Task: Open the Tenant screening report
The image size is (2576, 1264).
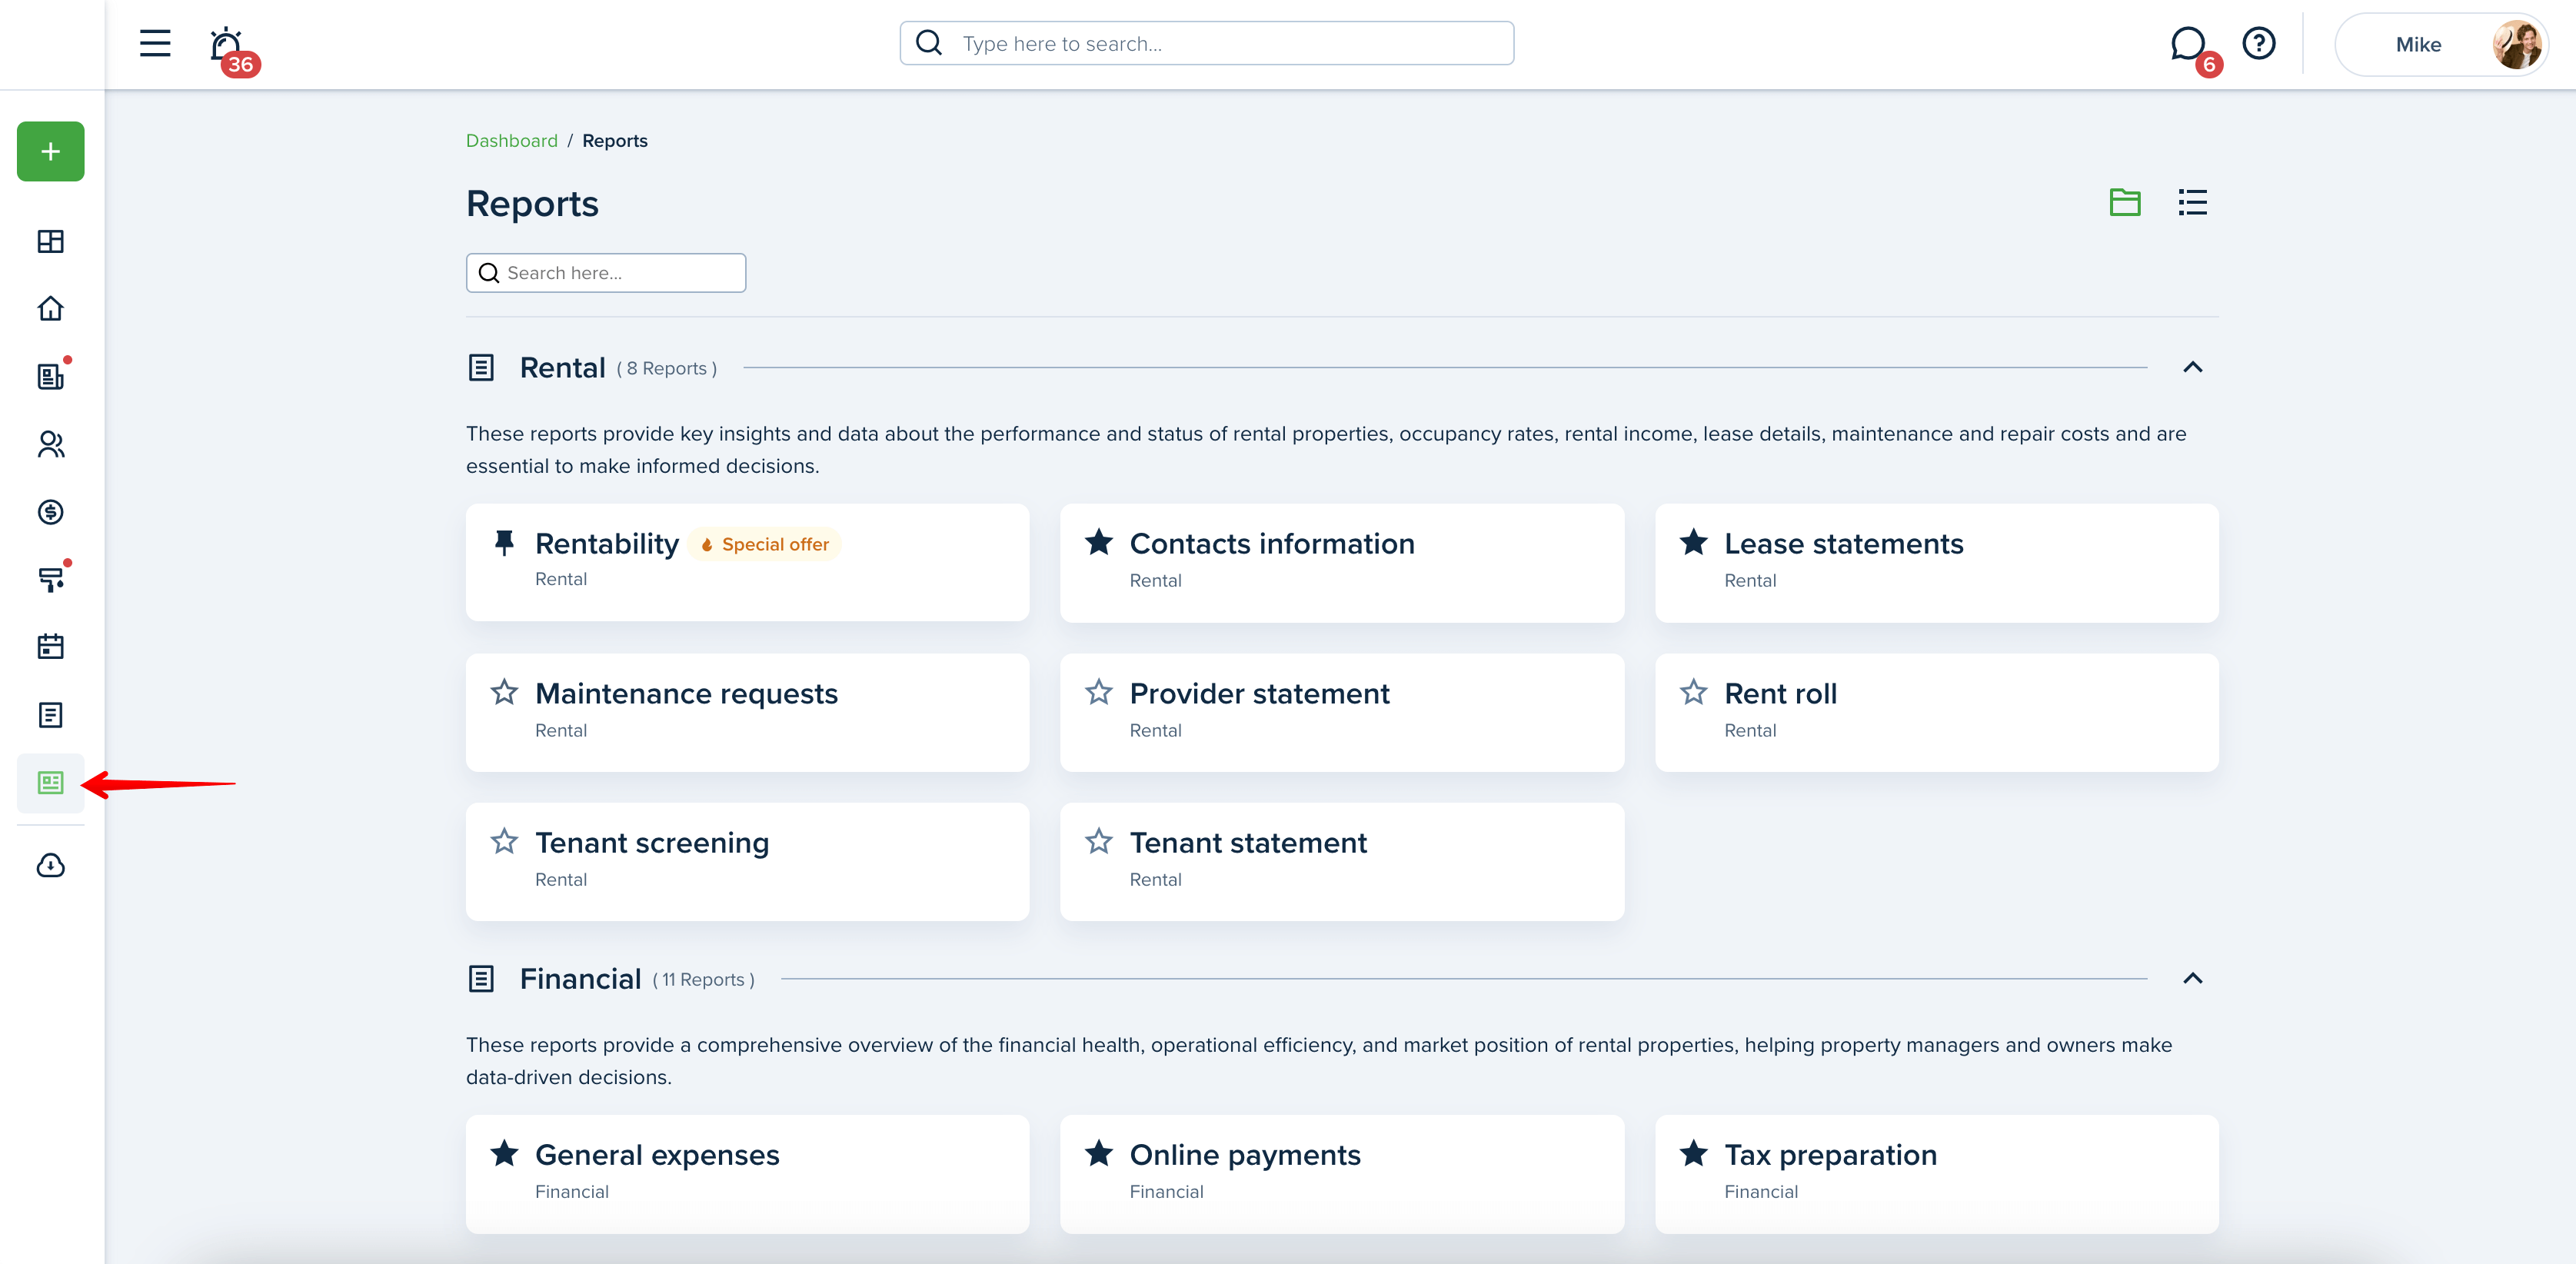Action: pos(747,861)
